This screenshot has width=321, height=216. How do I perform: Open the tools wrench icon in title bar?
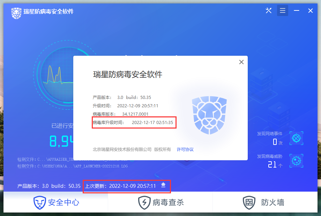(x=268, y=10)
